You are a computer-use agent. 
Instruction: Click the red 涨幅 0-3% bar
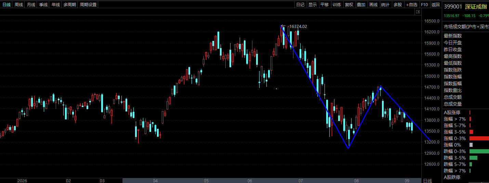coord(479,138)
